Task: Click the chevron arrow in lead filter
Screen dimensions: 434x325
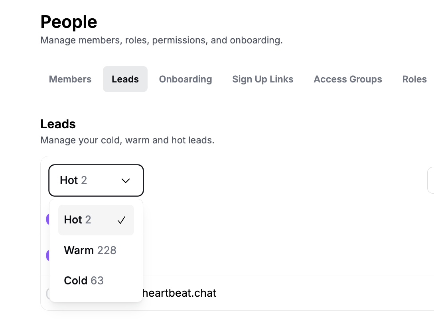Action: click(126, 181)
